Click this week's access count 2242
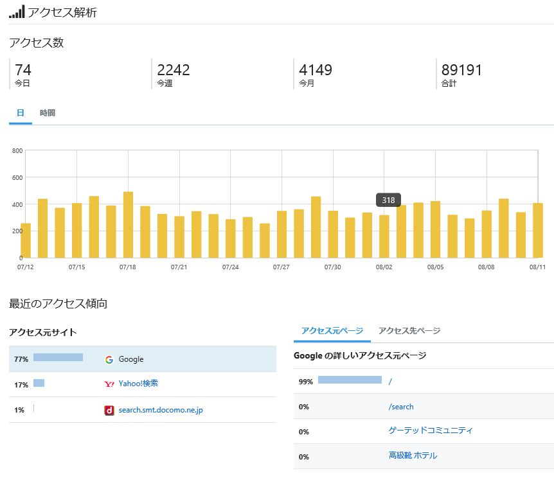The width and height of the screenshot is (554, 480). (x=174, y=70)
